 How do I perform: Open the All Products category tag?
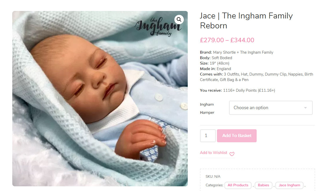click(238, 185)
